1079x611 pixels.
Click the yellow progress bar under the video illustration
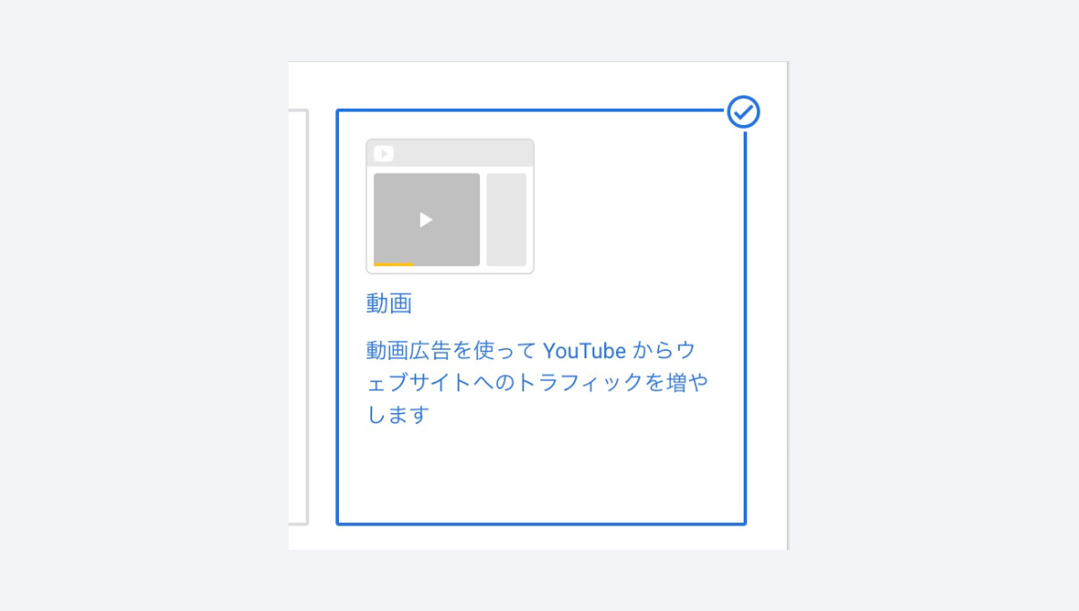tap(393, 265)
